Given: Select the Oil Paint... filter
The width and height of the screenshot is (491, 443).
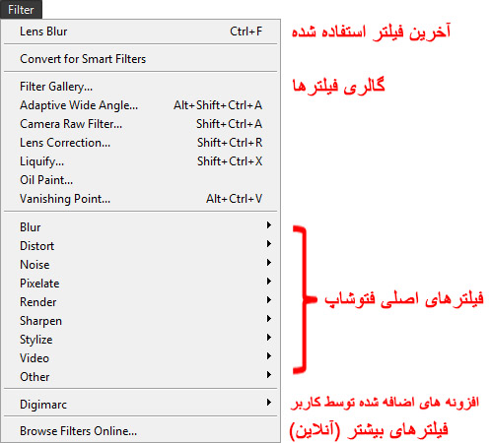Looking at the screenshot, I should (x=141, y=180).
